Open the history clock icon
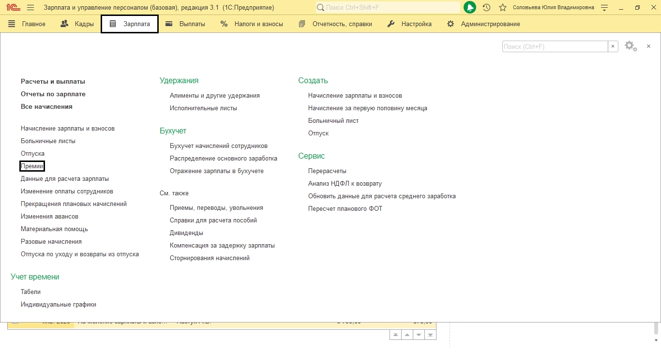The width and height of the screenshot is (661, 352). 486,8
